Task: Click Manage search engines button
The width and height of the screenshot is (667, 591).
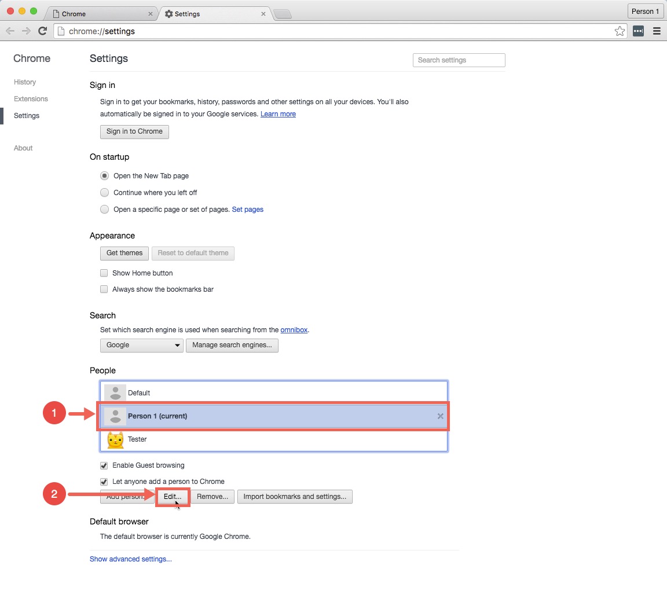Action: 232,345
